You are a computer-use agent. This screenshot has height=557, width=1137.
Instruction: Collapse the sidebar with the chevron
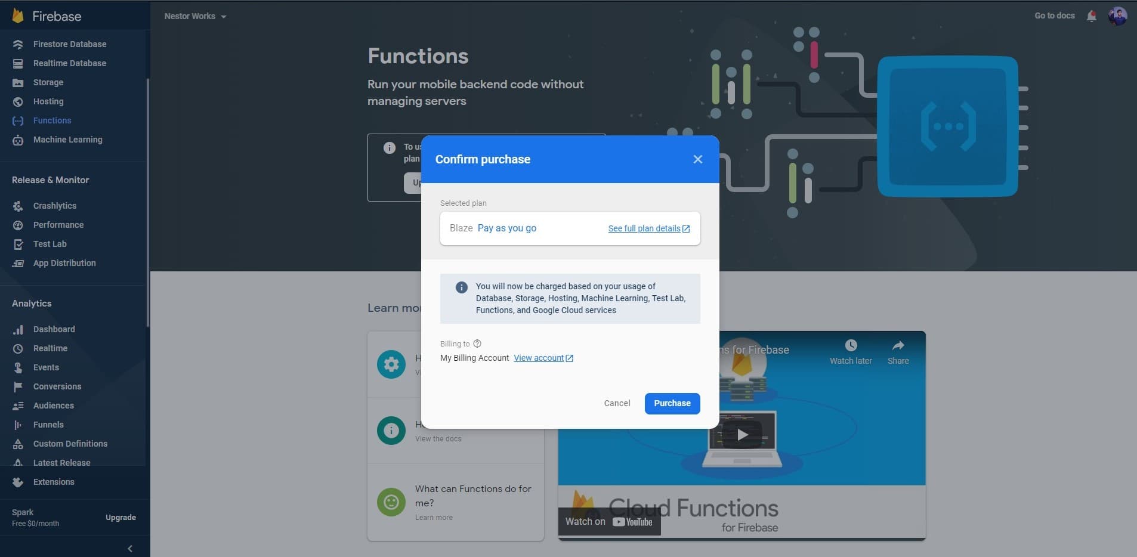[130, 549]
